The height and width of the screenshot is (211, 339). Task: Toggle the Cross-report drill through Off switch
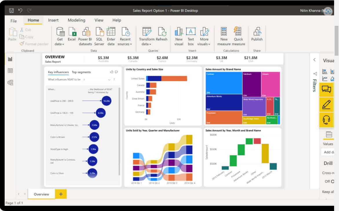point(333,181)
